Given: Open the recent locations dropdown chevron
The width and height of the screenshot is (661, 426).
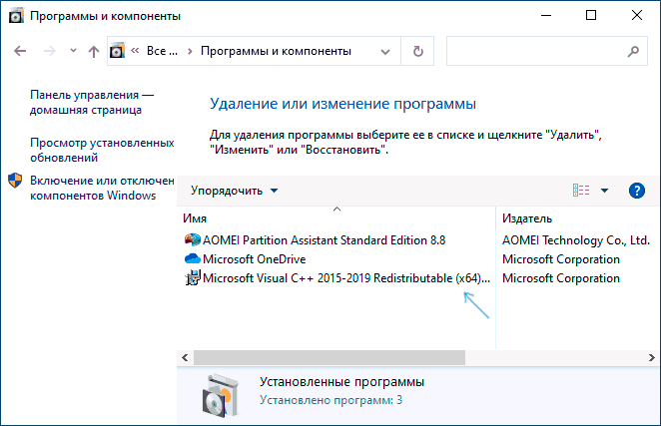Looking at the screenshot, I should (x=73, y=51).
